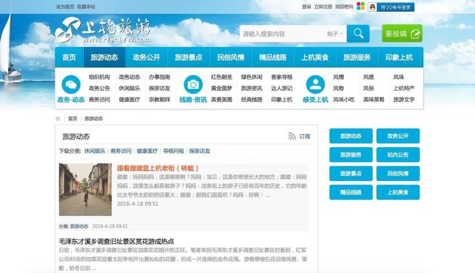Open the 民俗风情 nav tab

(x=230, y=57)
